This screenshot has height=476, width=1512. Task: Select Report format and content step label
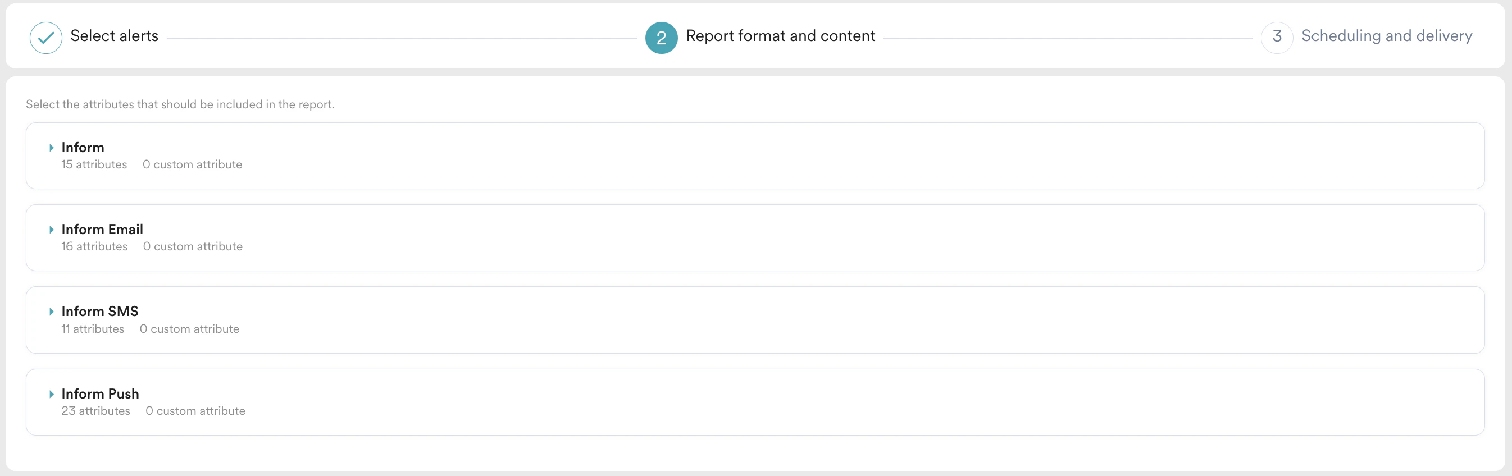780,36
